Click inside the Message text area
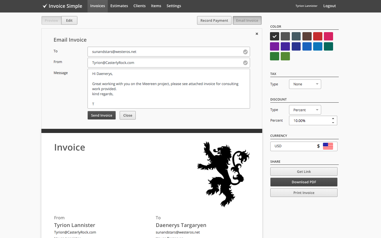Screen dimensions: 381x238 tap(169, 89)
